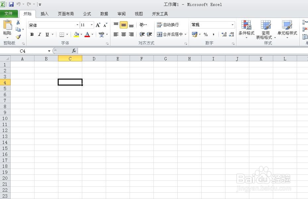This screenshot has width=308, height=199.
Task: Apply red font color A
Action: click(x=87, y=34)
